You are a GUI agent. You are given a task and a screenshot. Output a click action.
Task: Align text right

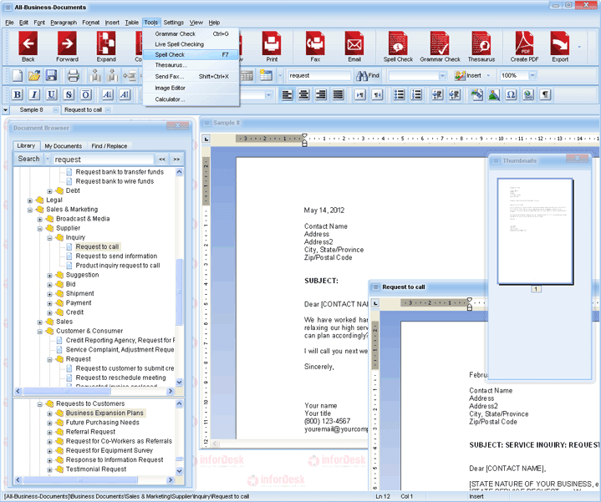[321, 94]
